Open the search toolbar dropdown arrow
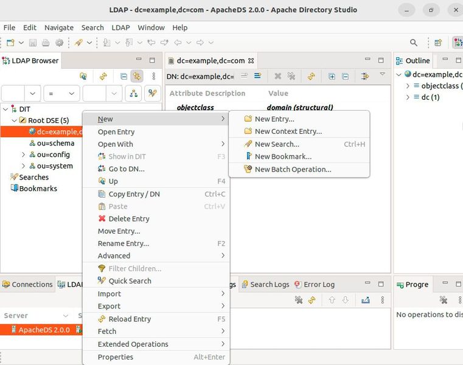This screenshot has height=365, width=463. (89, 43)
